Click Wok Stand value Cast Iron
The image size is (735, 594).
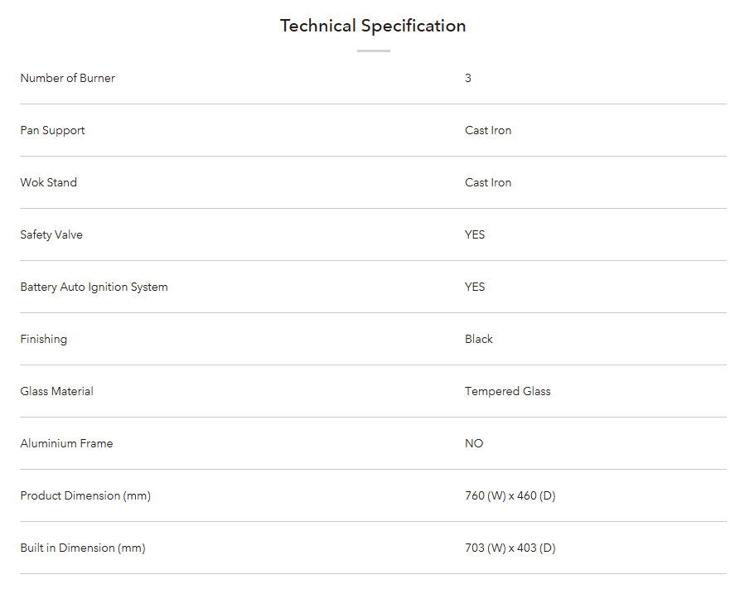(488, 182)
